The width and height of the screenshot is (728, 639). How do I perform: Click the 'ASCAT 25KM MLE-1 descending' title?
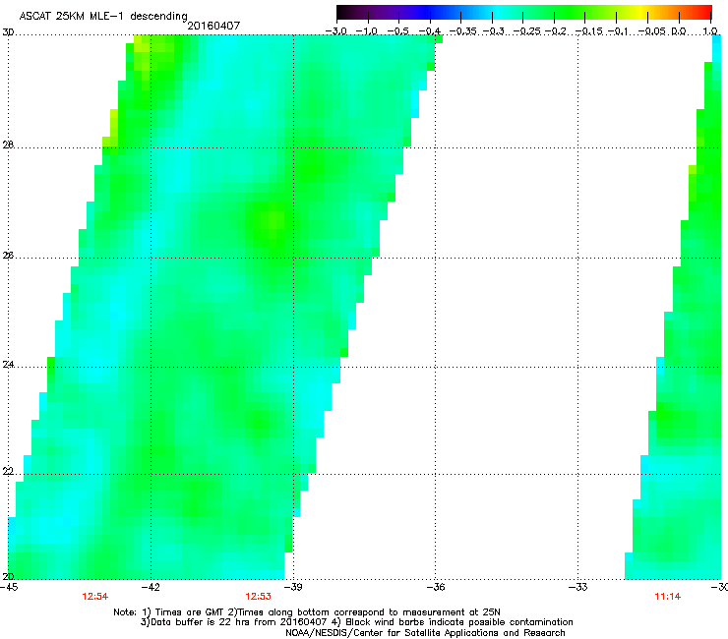click(x=103, y=16)
